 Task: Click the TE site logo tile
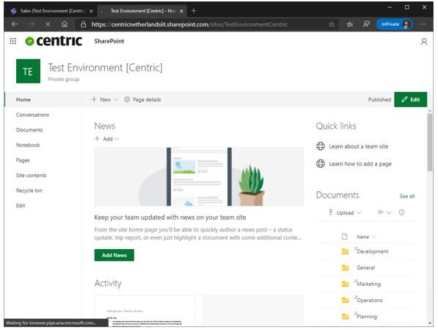click(x=28, y=71)
